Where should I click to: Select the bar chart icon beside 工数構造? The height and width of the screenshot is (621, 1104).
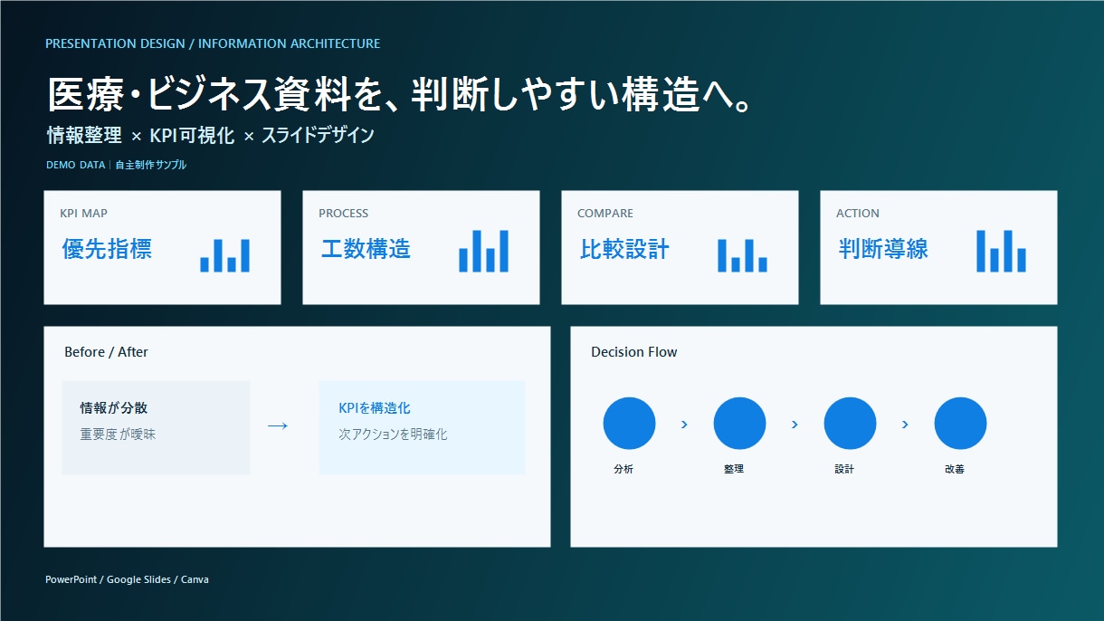[x=483, y=251]
